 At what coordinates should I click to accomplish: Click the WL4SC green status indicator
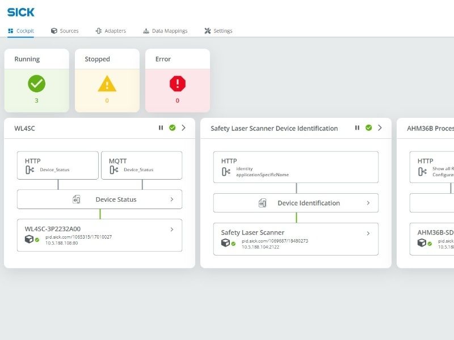click(173, 128)
